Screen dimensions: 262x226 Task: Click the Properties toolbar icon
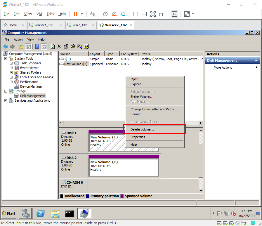pyautogui.click(x=66, y=46)
